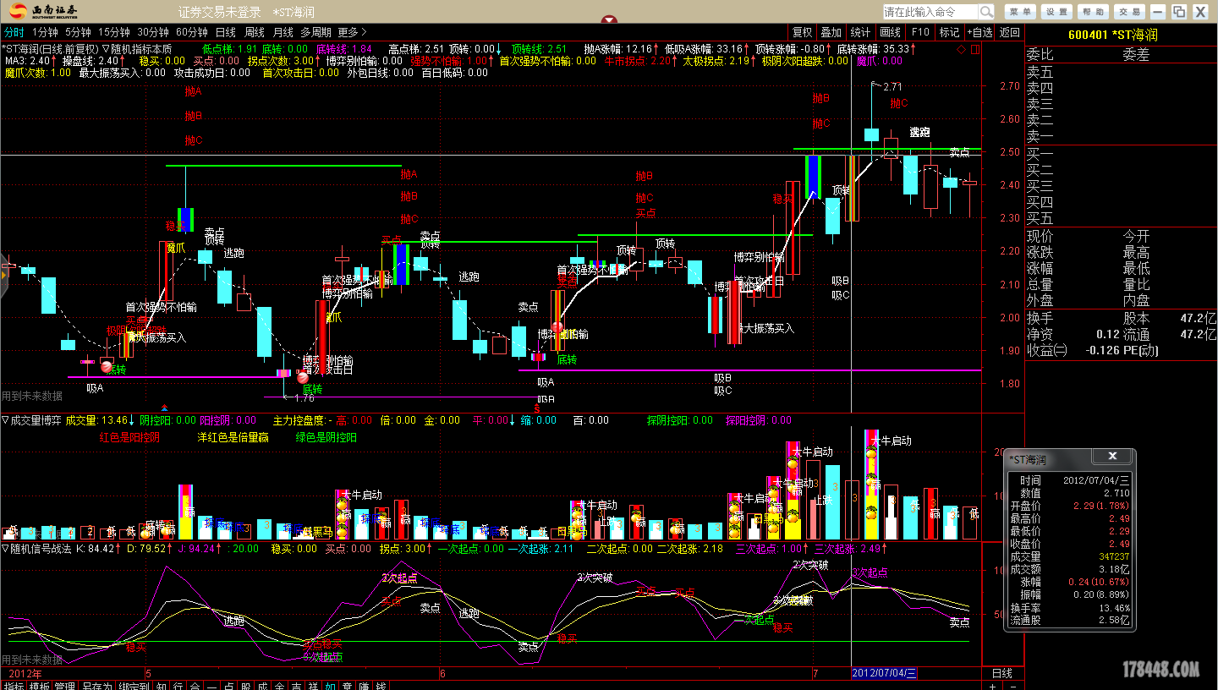Viewport: 1218px width, 690px height.
Task: Click the 模板 button in bottom bar
Action: pyautogui.click(x=40, y=686)
